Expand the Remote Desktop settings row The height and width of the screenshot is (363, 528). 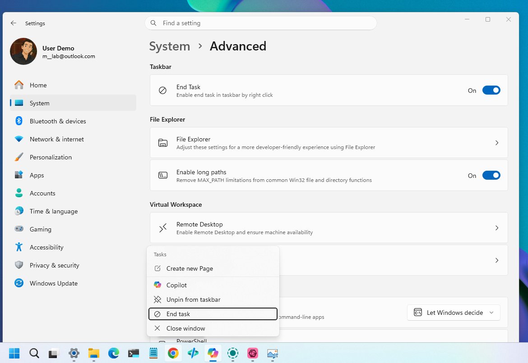pyautogui.click(x=496, y=228)
